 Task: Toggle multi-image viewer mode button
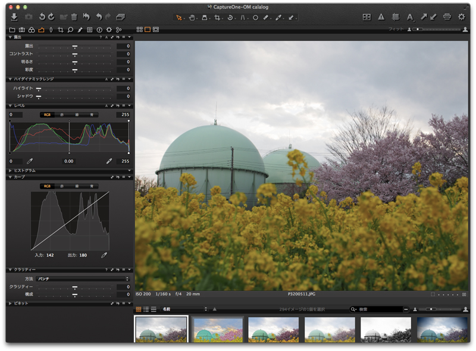[139, 29]
